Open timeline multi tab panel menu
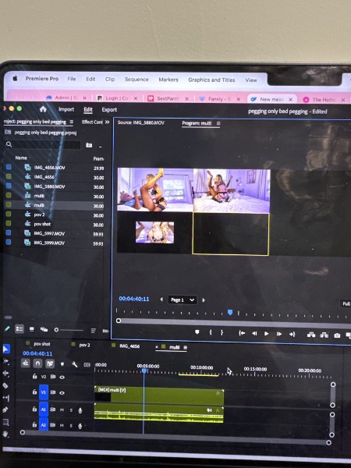This screenshot has width=351, height=468. [185, 347]
